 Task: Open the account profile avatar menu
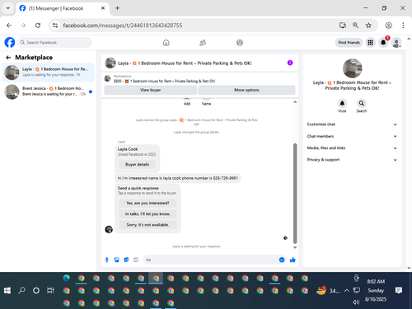point(396,43)
